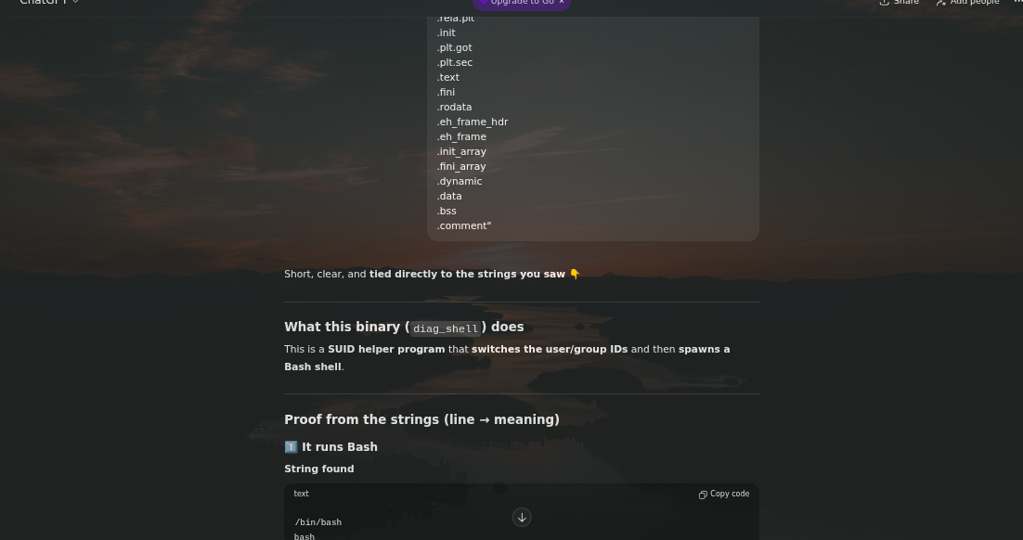Click the clipboard icon beside Copy code
Screen dimensions: 1023x540
click(703, 495)
